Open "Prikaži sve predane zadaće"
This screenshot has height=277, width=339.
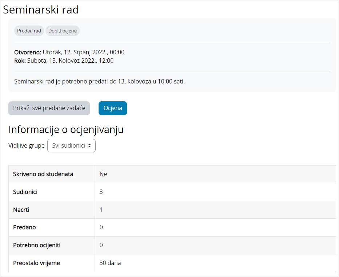click(49, 108)
